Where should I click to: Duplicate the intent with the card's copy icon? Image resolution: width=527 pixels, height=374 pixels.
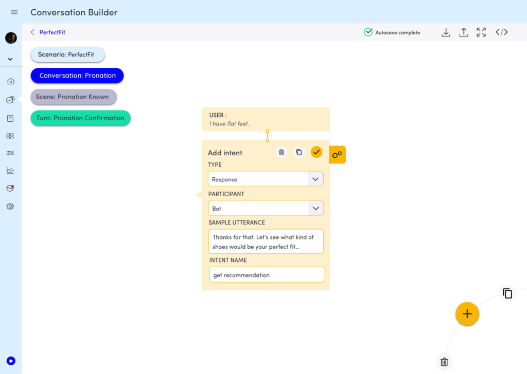(299, 152)
